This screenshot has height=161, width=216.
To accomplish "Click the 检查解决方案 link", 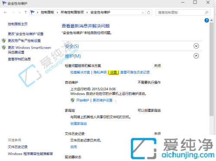I will click(80, 72).
